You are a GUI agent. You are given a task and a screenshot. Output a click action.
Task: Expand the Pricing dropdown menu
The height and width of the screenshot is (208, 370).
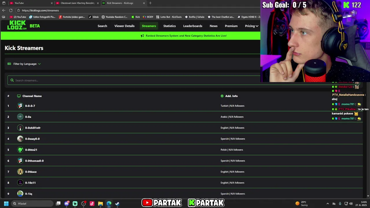click(251, 26)
